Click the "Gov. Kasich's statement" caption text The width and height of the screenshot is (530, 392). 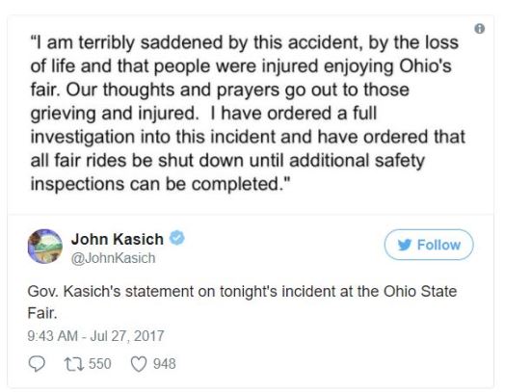point(111,291)
